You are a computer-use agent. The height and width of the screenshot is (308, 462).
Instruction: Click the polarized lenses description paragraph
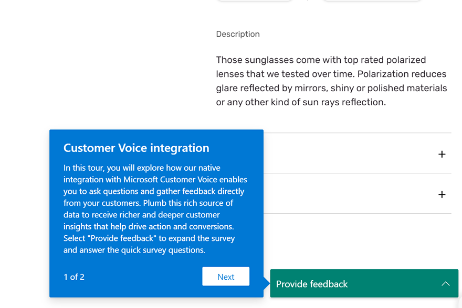coord(331,81)
